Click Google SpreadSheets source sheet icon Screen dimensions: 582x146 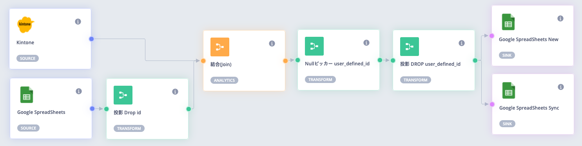pyautogui.click(x=27, y=95)
